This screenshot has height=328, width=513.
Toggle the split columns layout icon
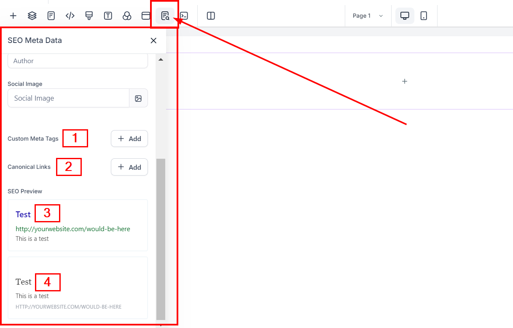pos(211,16)
